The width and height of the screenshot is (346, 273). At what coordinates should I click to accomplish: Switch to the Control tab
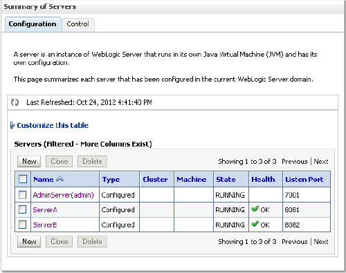[x=78, y=24]
